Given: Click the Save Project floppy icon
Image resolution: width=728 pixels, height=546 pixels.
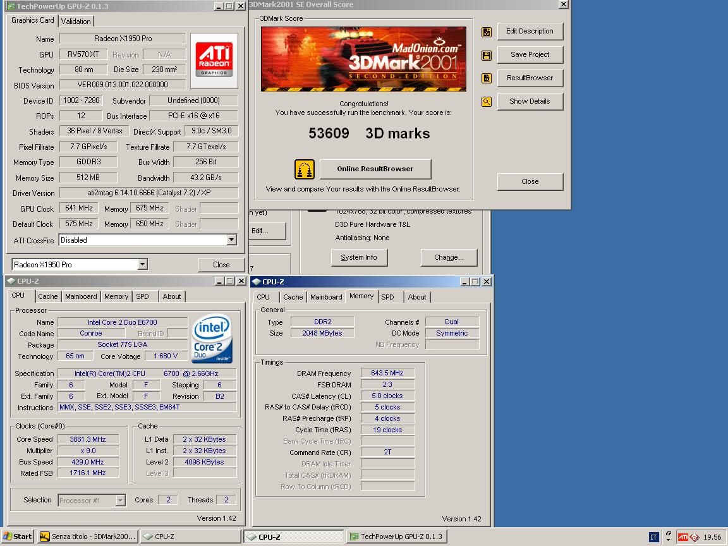Looking at the screenshot, I should point(486,55).
